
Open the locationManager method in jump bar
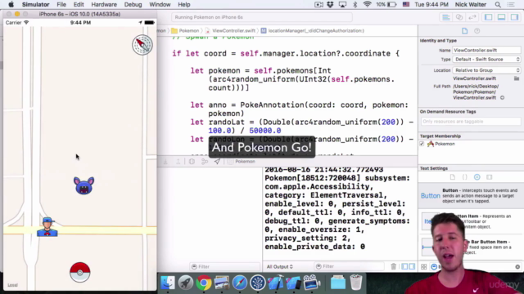[x=313, y=31]
